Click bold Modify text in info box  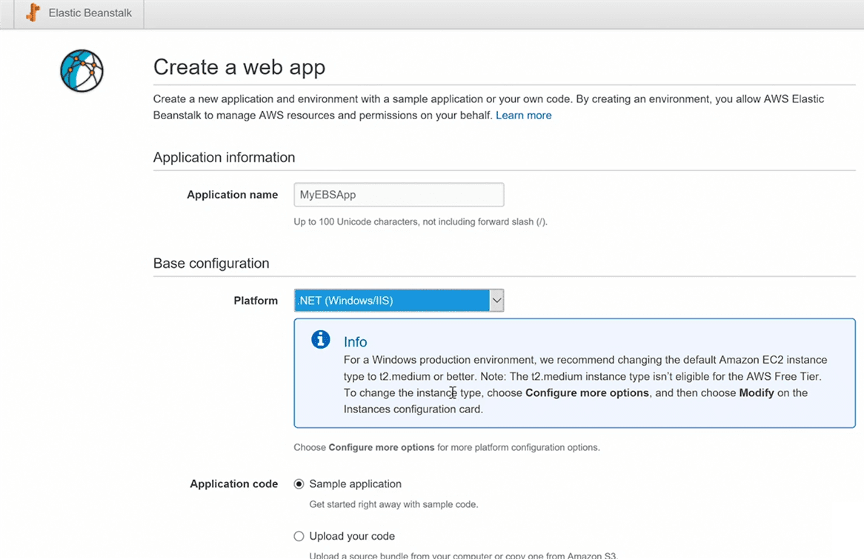click(x=756, y=393)
